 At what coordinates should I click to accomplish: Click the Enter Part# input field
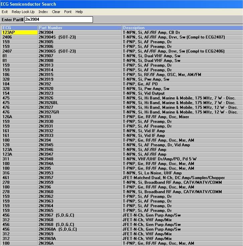click(58, 19)
